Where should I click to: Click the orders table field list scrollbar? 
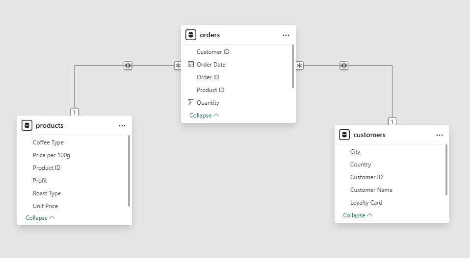tap(293, 67)
